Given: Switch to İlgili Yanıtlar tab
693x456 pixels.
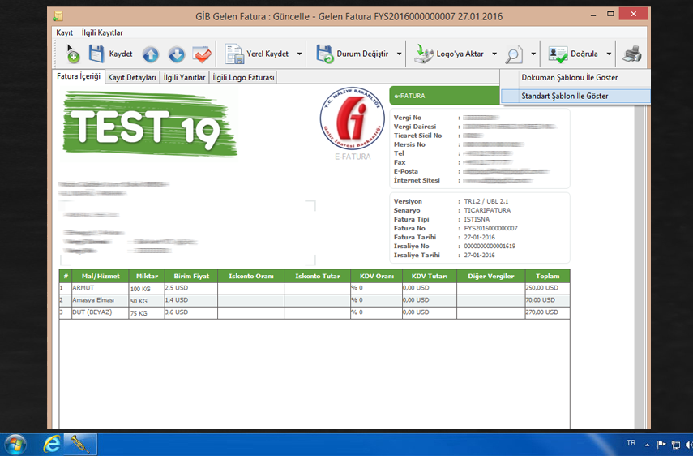Looking at the screenshot, I should 184,77.
